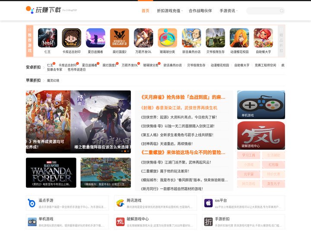311x233 pixels.
Task: Open the red 破解游戏中心 banner
Action: (261, 135)
